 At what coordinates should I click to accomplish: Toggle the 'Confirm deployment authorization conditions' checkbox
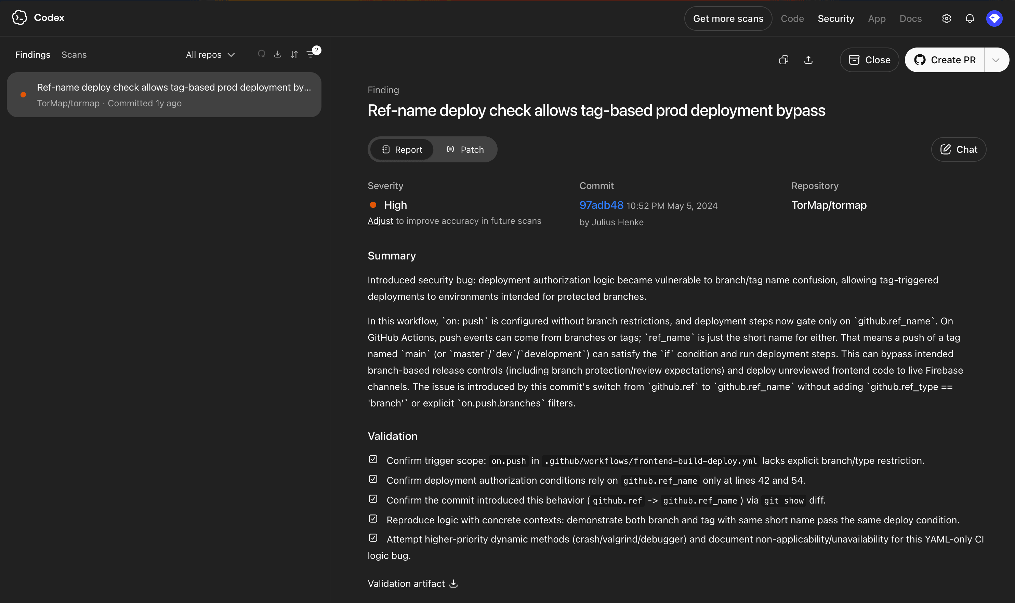coord(373,479)
